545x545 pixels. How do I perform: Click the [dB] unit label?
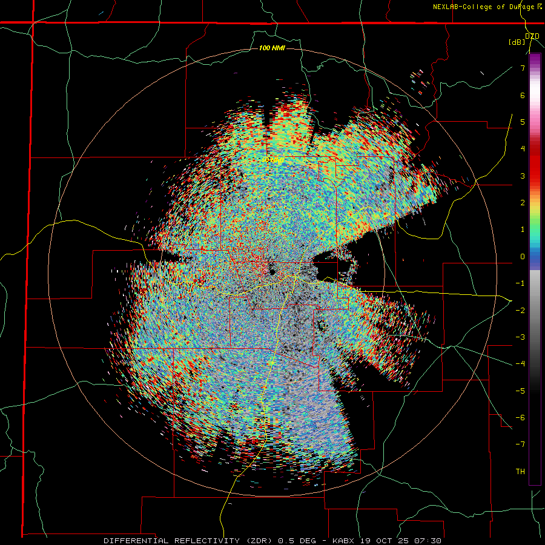pyautogui.click(x=517, y=42)
